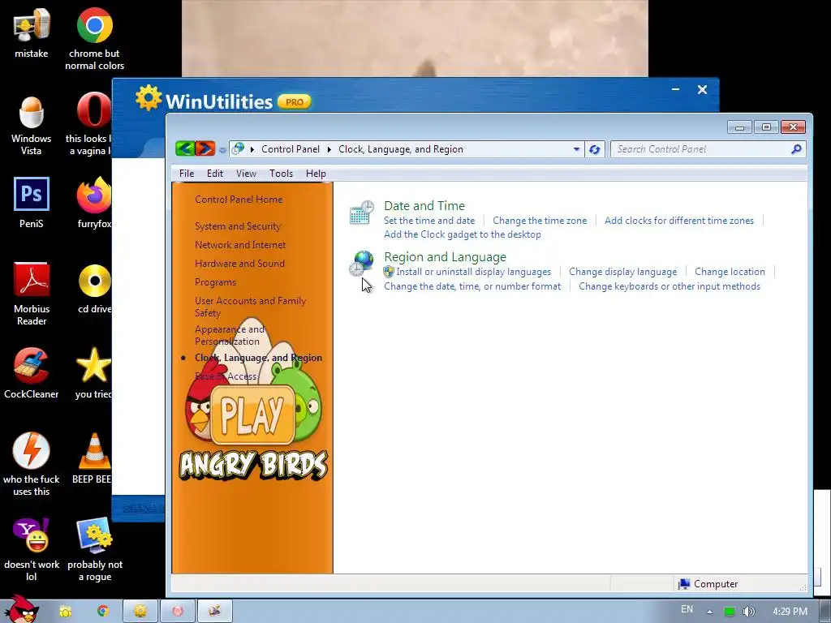Image resolution: width=831 pixels, height=623 pixels.
Task: Click the Control Panel address bar icon
Action: tap(238, 149)
